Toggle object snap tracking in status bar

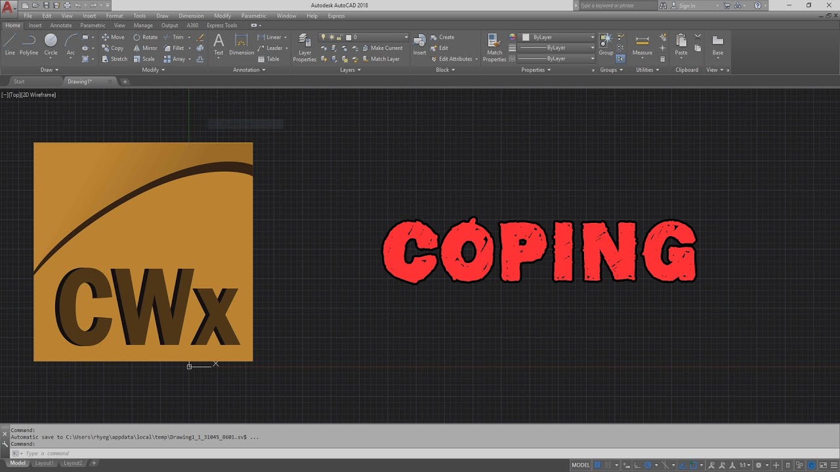click(x=682, y=465)
